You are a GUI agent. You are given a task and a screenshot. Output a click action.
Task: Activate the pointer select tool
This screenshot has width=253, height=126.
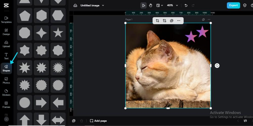(x=143, y=5)
